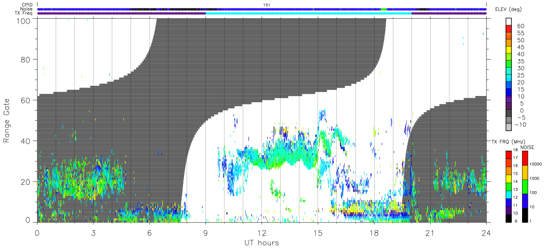Screen dimensions: 547x252
Task: Click x-axis tick label "3"
Action: point(93,233)
